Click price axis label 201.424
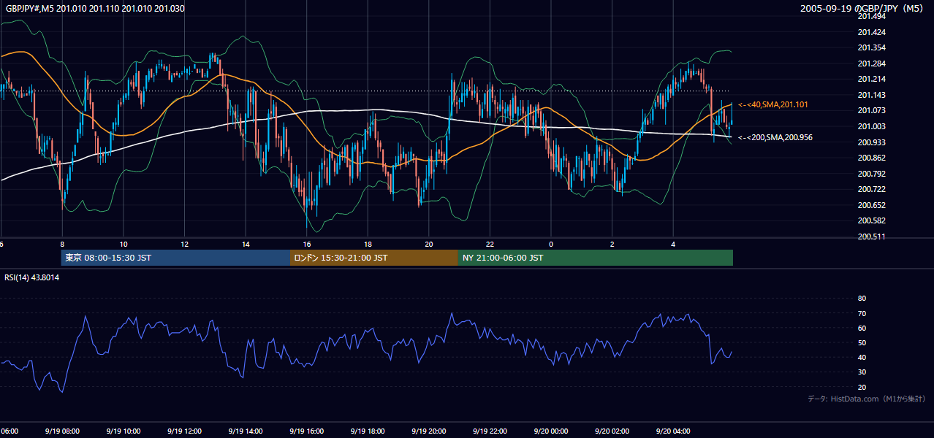 871,32
